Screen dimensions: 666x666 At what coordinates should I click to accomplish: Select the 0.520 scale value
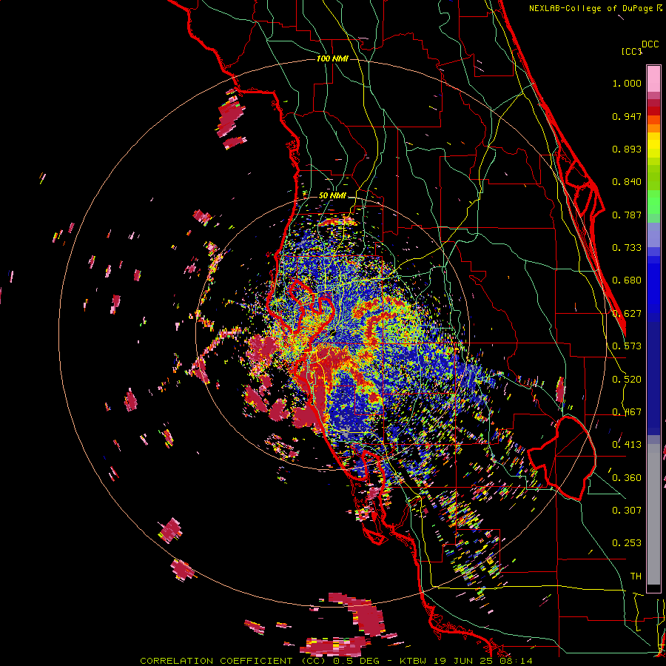click(x=627, y=380)
